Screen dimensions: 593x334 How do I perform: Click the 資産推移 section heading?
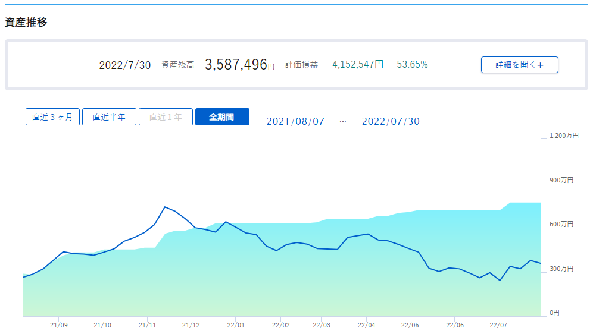[x=26, y=22]
